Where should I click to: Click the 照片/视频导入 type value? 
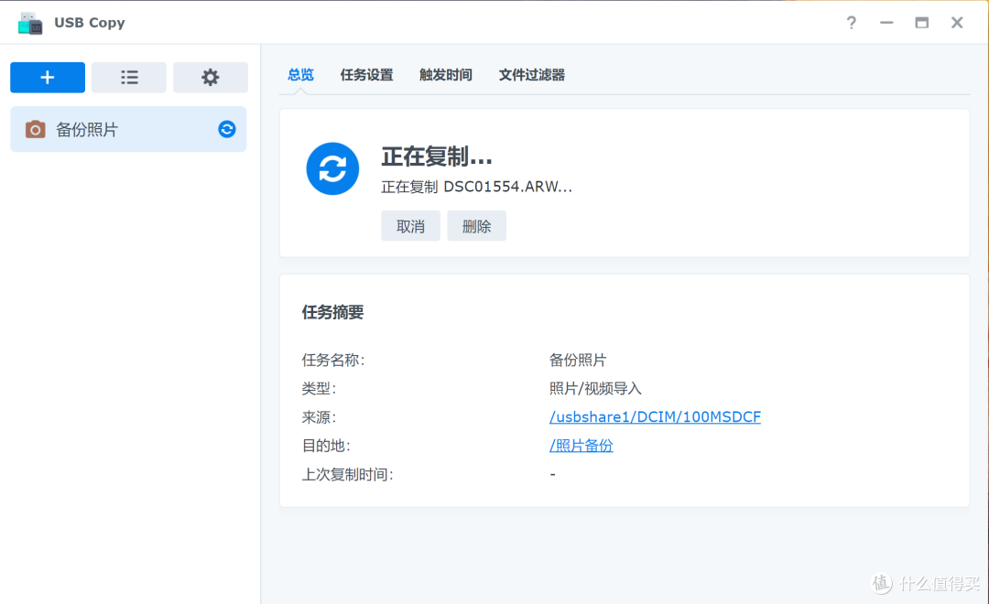pos(595,388)
